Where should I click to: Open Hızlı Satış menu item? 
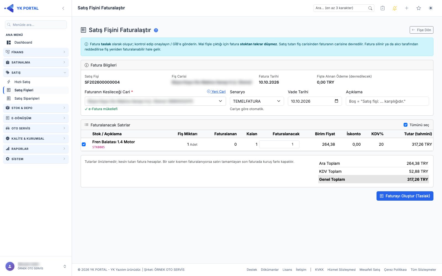36,82
